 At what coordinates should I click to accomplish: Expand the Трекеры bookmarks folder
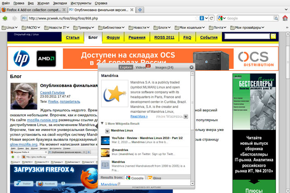pyautogui.click(x=82, y=28)
